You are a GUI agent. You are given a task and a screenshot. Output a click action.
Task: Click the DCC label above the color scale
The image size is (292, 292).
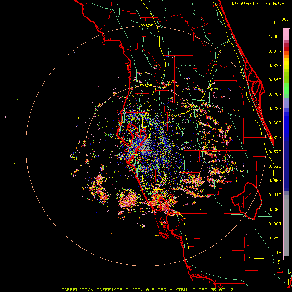[285, 19]
